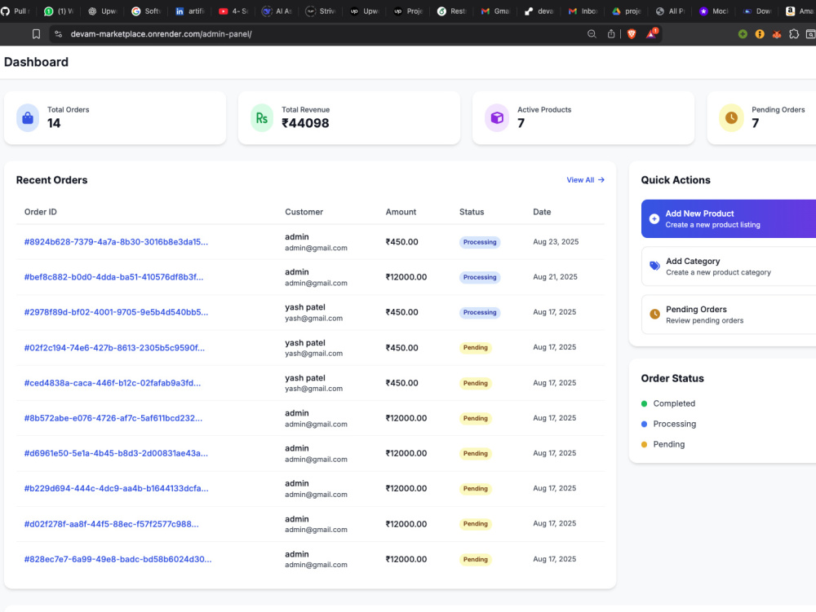Click amount ₹12000.00 in #bef8c882 row
This screenshot has width=816, height=612.
click(x=406, y=277)
